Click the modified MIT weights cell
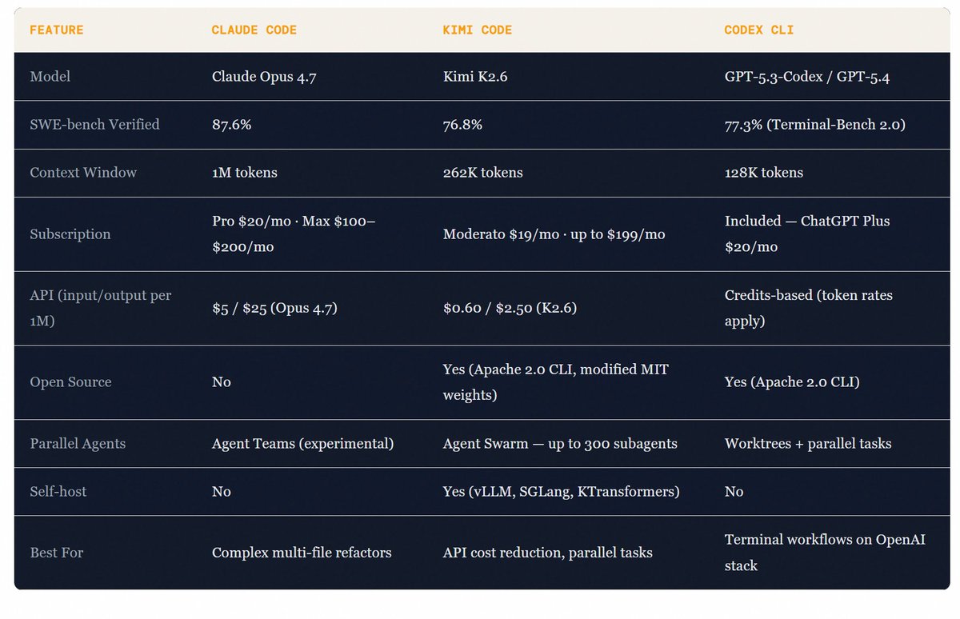This screenshot has height=619, width=960. [556, 382]
